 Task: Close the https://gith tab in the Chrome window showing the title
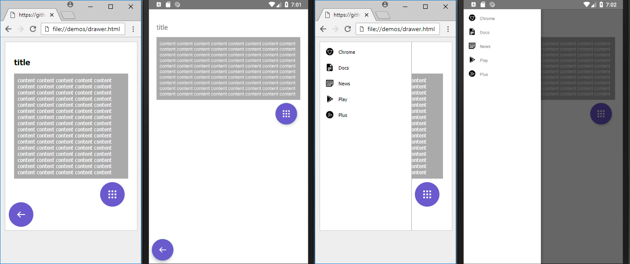52,15
